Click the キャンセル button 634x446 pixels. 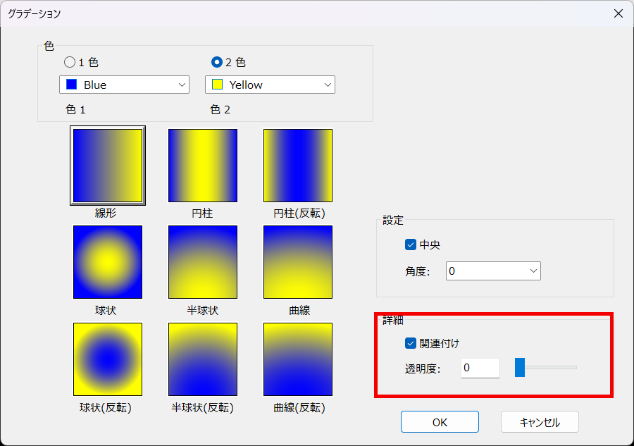pos(540,422)
